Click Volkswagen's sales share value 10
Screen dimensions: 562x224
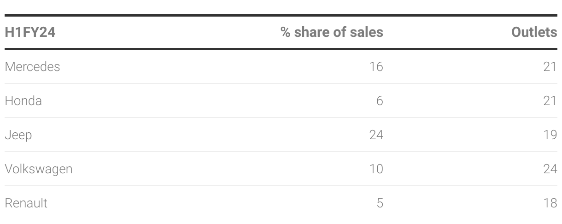tap(376, 169)
